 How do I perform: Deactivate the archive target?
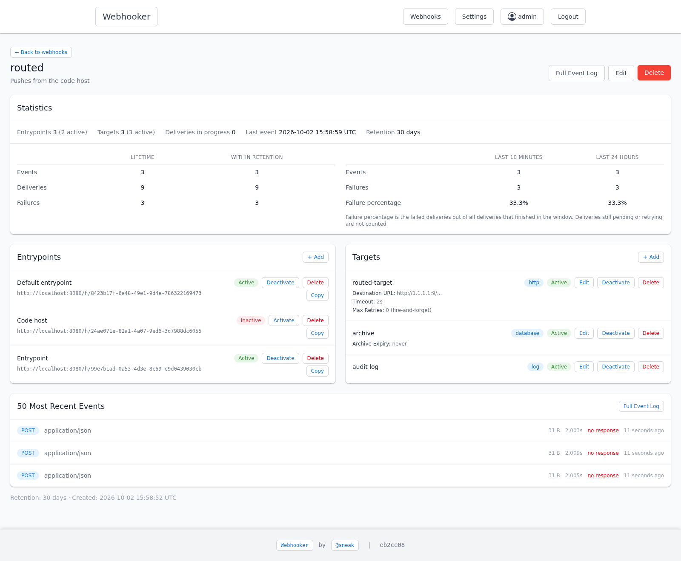pos(615,333)
